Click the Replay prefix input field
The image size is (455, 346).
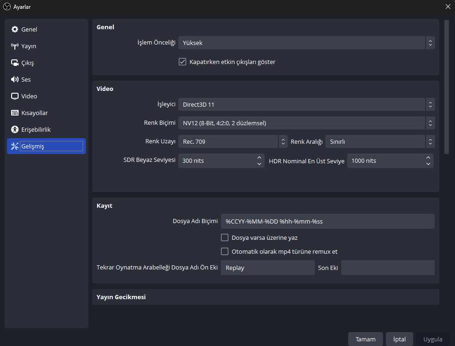267,268
